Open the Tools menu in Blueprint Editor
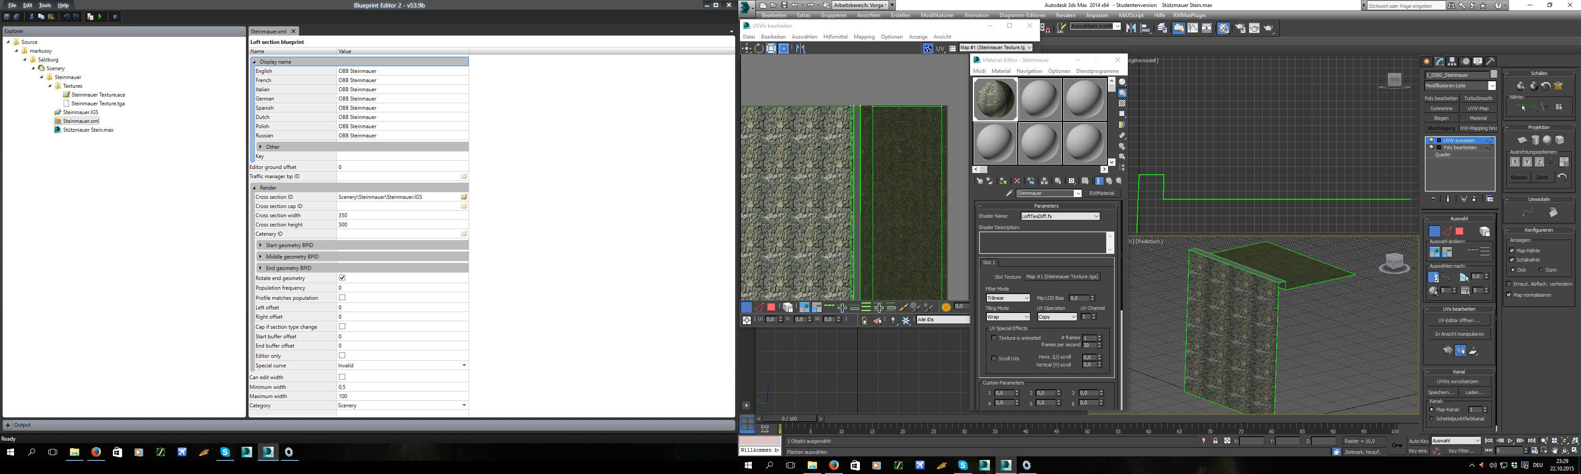This screenshot has width=1581, height=474. (x=45, y=5)
